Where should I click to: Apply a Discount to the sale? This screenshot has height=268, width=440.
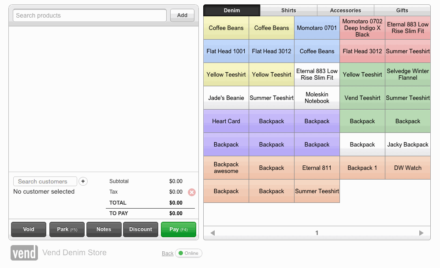pyautogui.click(x=141, y=229)
